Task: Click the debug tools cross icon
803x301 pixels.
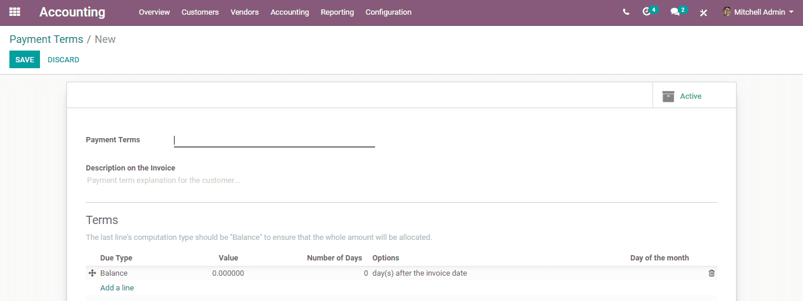Action: click(x=704, y=12)
